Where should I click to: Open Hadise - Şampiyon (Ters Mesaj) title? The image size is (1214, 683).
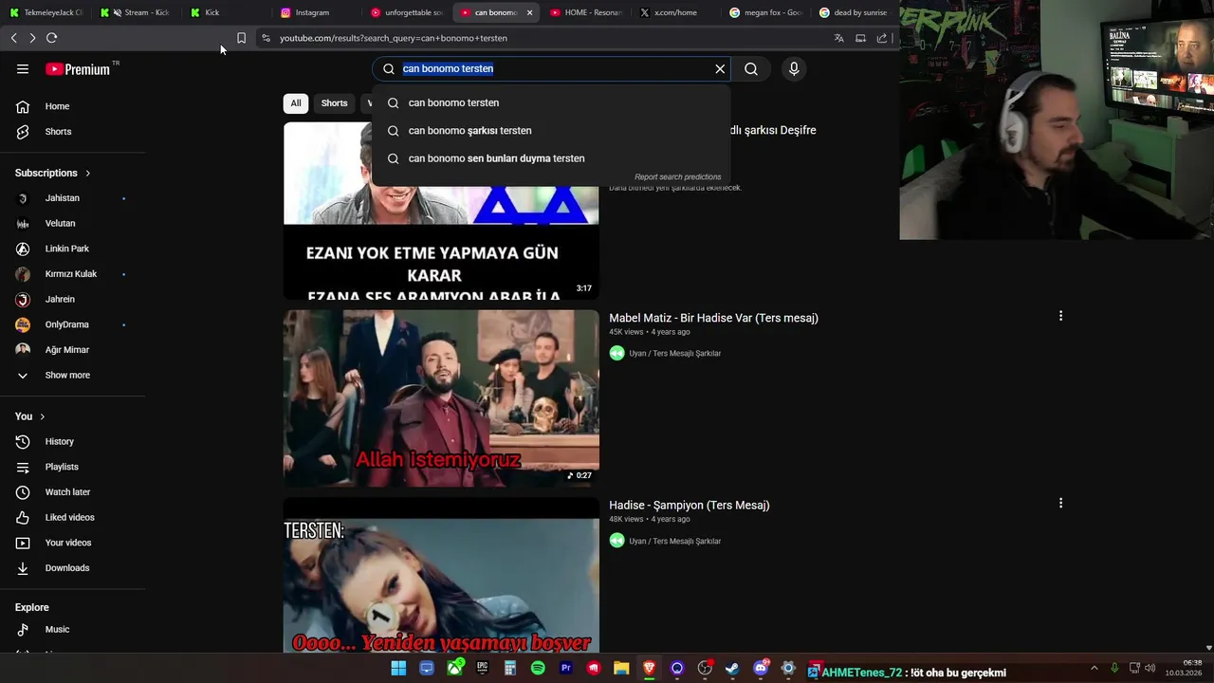pyautogui.click(x=690, y=506)
